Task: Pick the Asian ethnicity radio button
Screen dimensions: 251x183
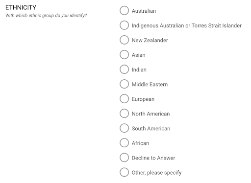Action: [x=124, y=55]
